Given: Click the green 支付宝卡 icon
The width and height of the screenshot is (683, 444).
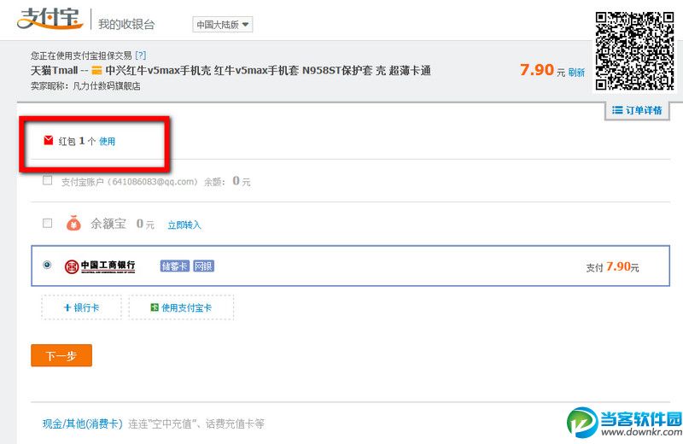Looking at the screenshot, I should coord(155,307).
